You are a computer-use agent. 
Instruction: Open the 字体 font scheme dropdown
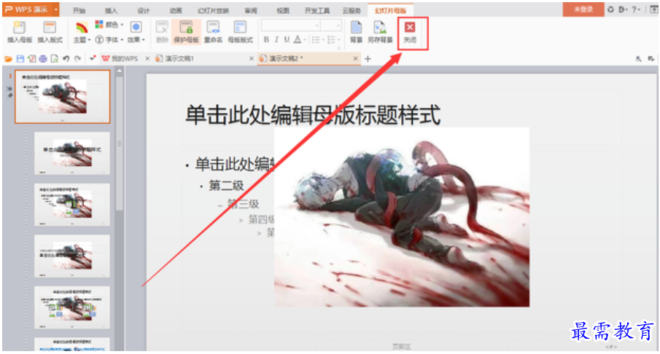point(109,39)
